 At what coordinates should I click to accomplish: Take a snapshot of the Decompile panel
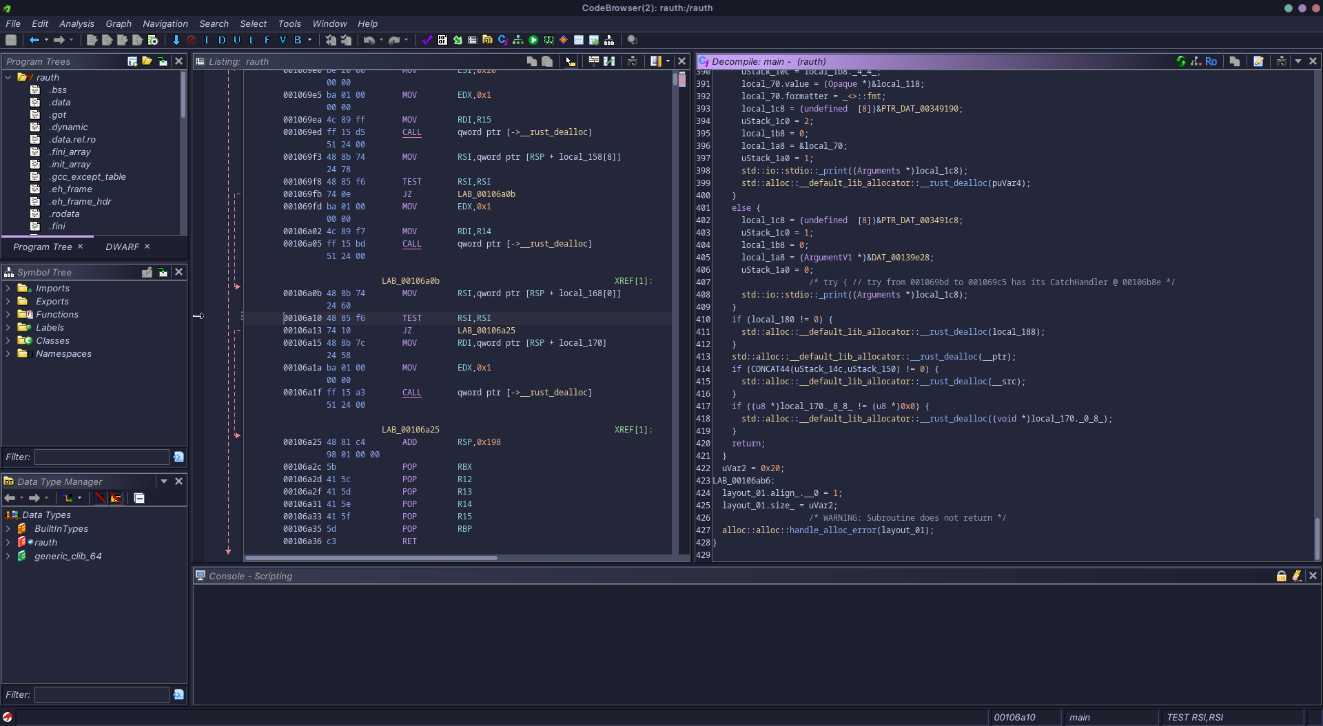1281,61
